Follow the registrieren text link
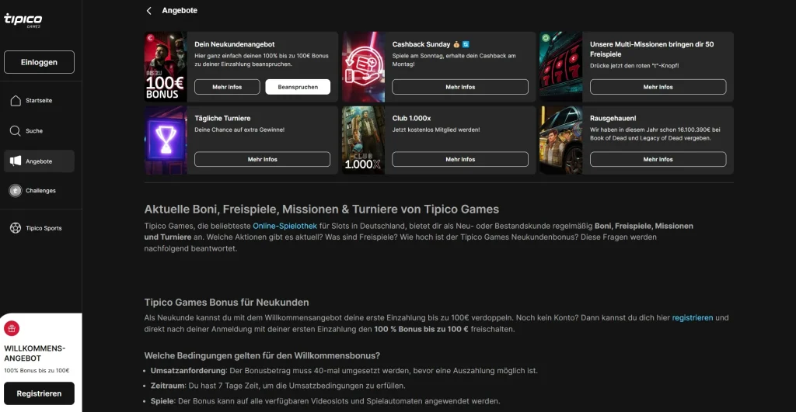 pos(692,318)
